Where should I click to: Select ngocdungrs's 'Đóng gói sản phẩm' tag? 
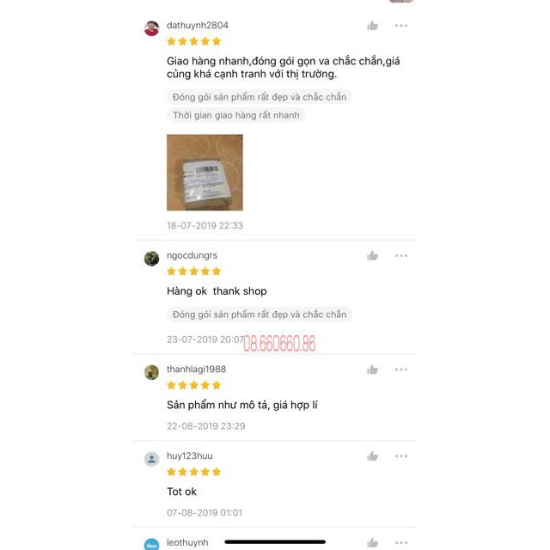point(260,315)
